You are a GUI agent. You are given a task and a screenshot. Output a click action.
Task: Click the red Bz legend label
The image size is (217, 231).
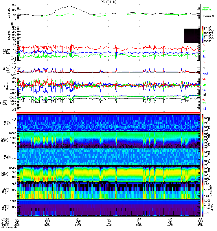[x=204, y=45]
